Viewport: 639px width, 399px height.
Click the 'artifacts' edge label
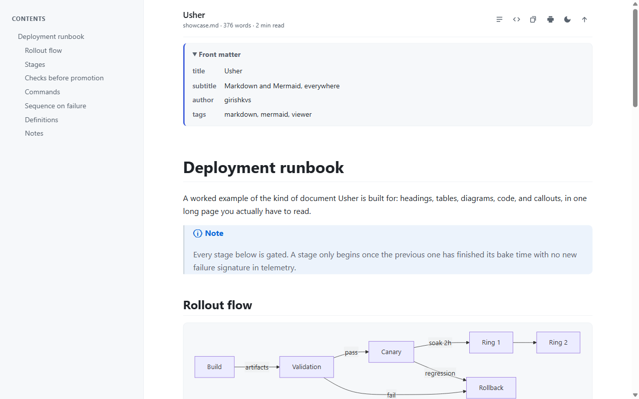coord(257,367)
